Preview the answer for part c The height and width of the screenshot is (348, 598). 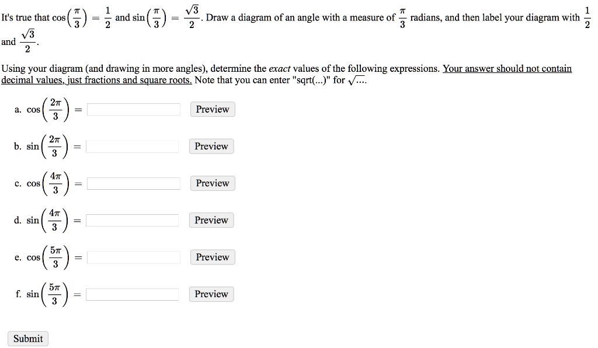coord(213,183)
